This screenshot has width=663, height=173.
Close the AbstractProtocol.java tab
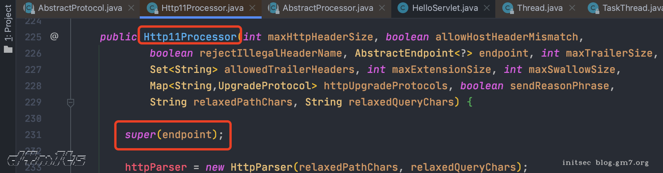[x=131, y=8]
